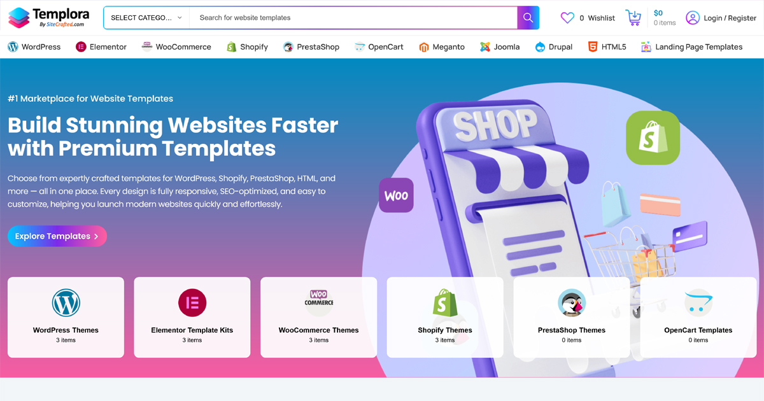The image size is (764, 401).
Task: Focus the website templates search field
Action: click(x=353, y=18)
